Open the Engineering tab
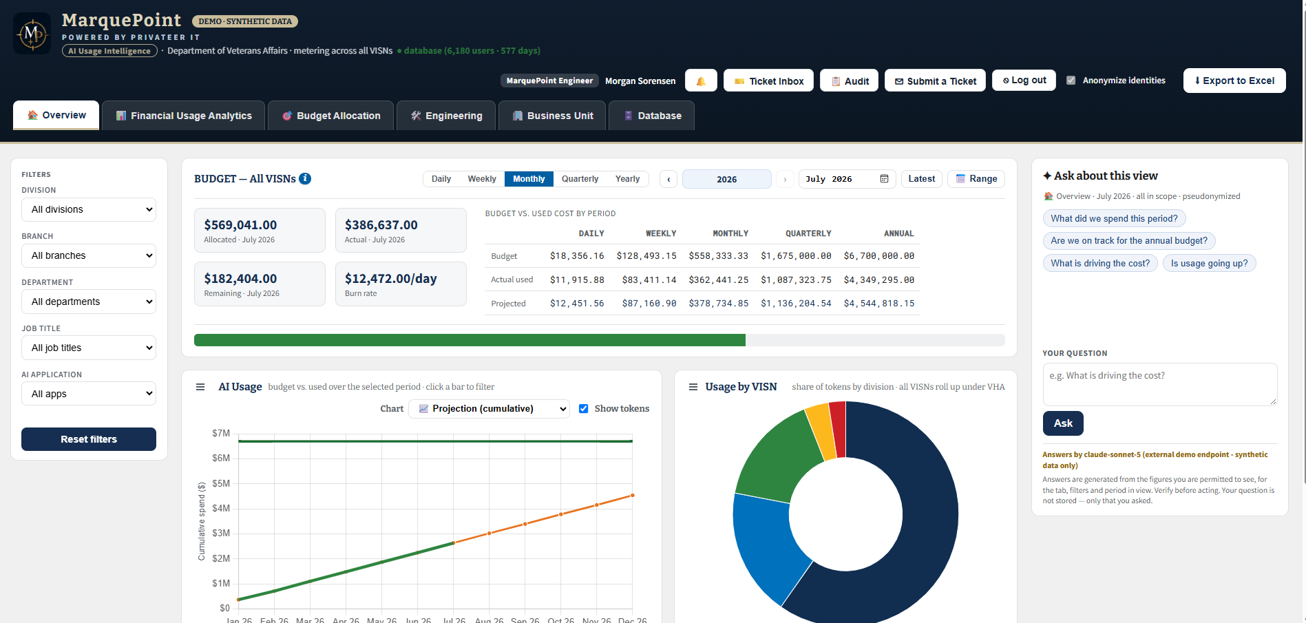Image resolution: width=1306 pixels, height=623 pixels. pos(446,116)
